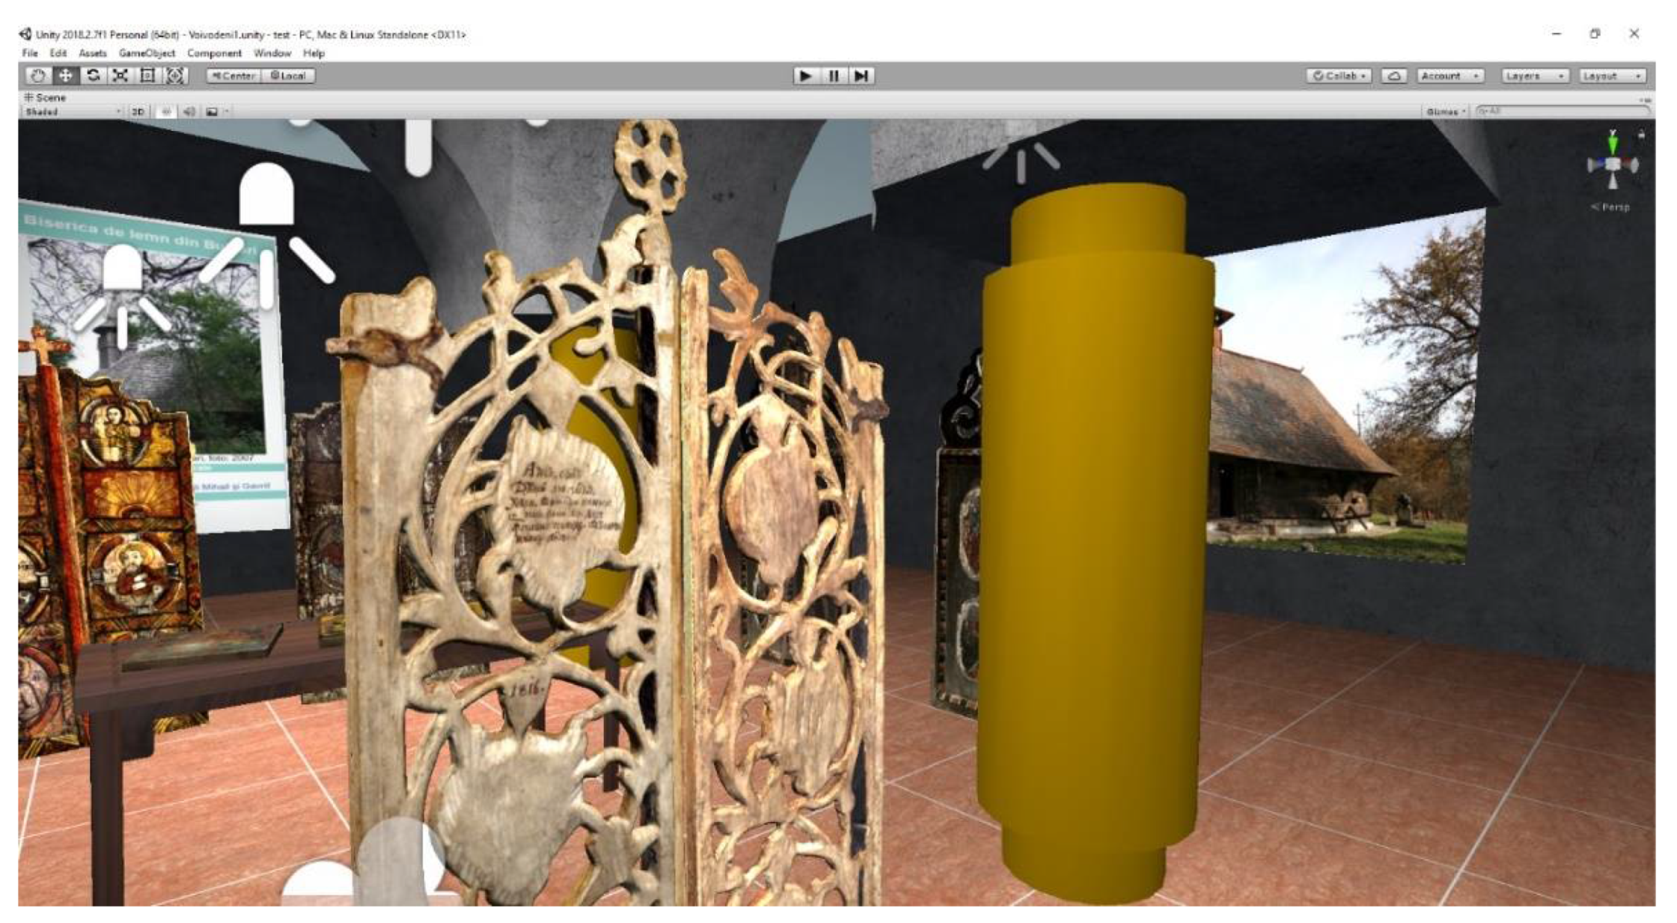This screenshot has height=923, width=1677.
Task: Select the Hand tool
Action: tap(38, 76)
